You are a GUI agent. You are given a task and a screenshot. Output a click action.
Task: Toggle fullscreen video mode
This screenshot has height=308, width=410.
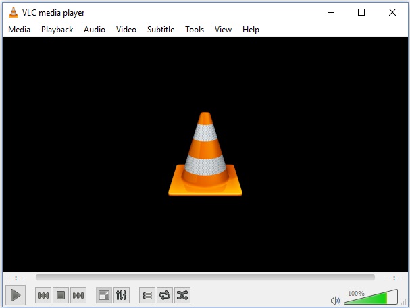104,295
